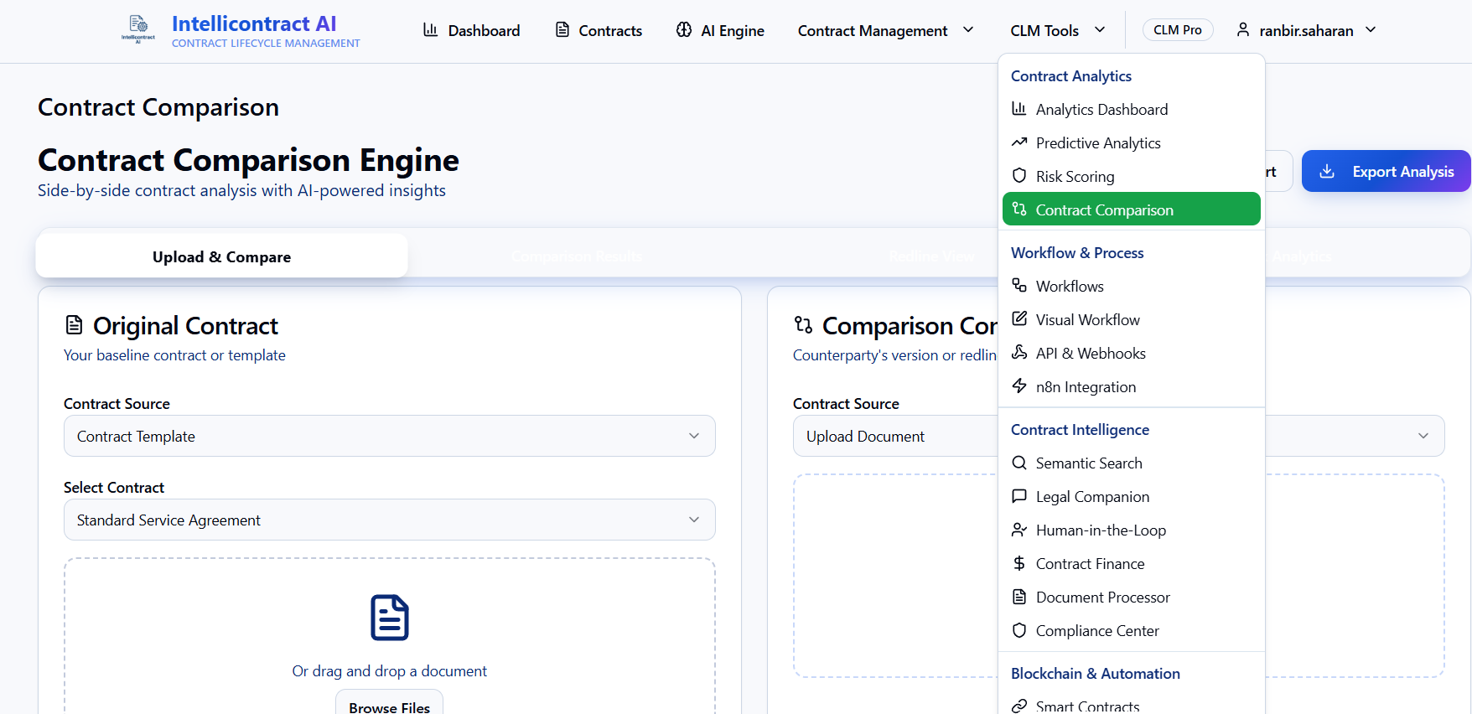Click the Compliance Center shield icon

point(1019,630)
